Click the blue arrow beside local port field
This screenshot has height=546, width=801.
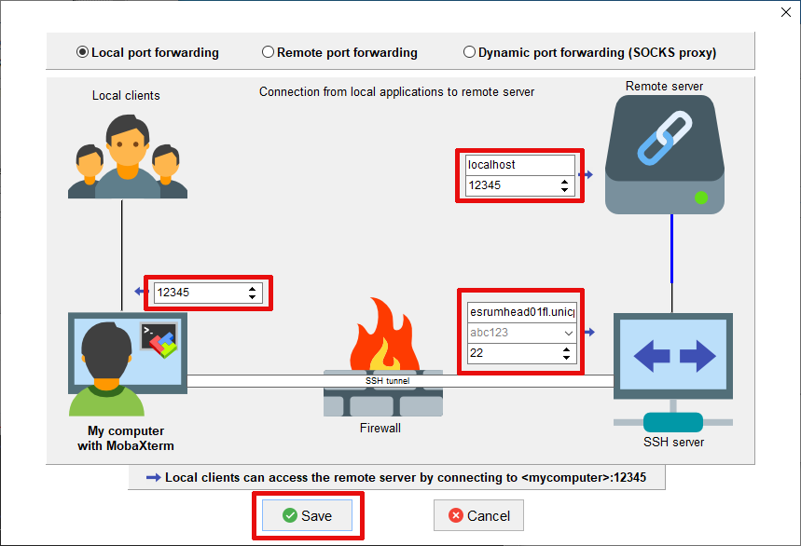[141, 293]
